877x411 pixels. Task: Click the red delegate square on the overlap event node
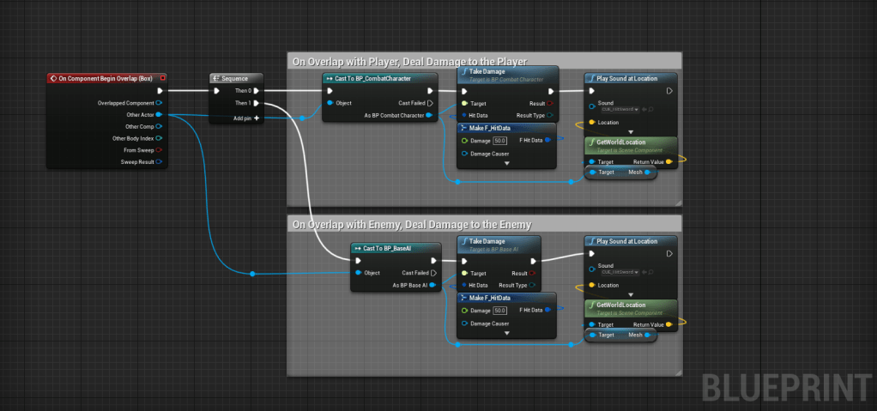click(x=162, y=78)
